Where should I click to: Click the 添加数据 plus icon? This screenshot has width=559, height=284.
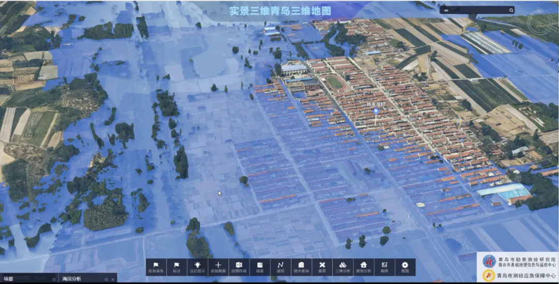[x=218, y=267]
